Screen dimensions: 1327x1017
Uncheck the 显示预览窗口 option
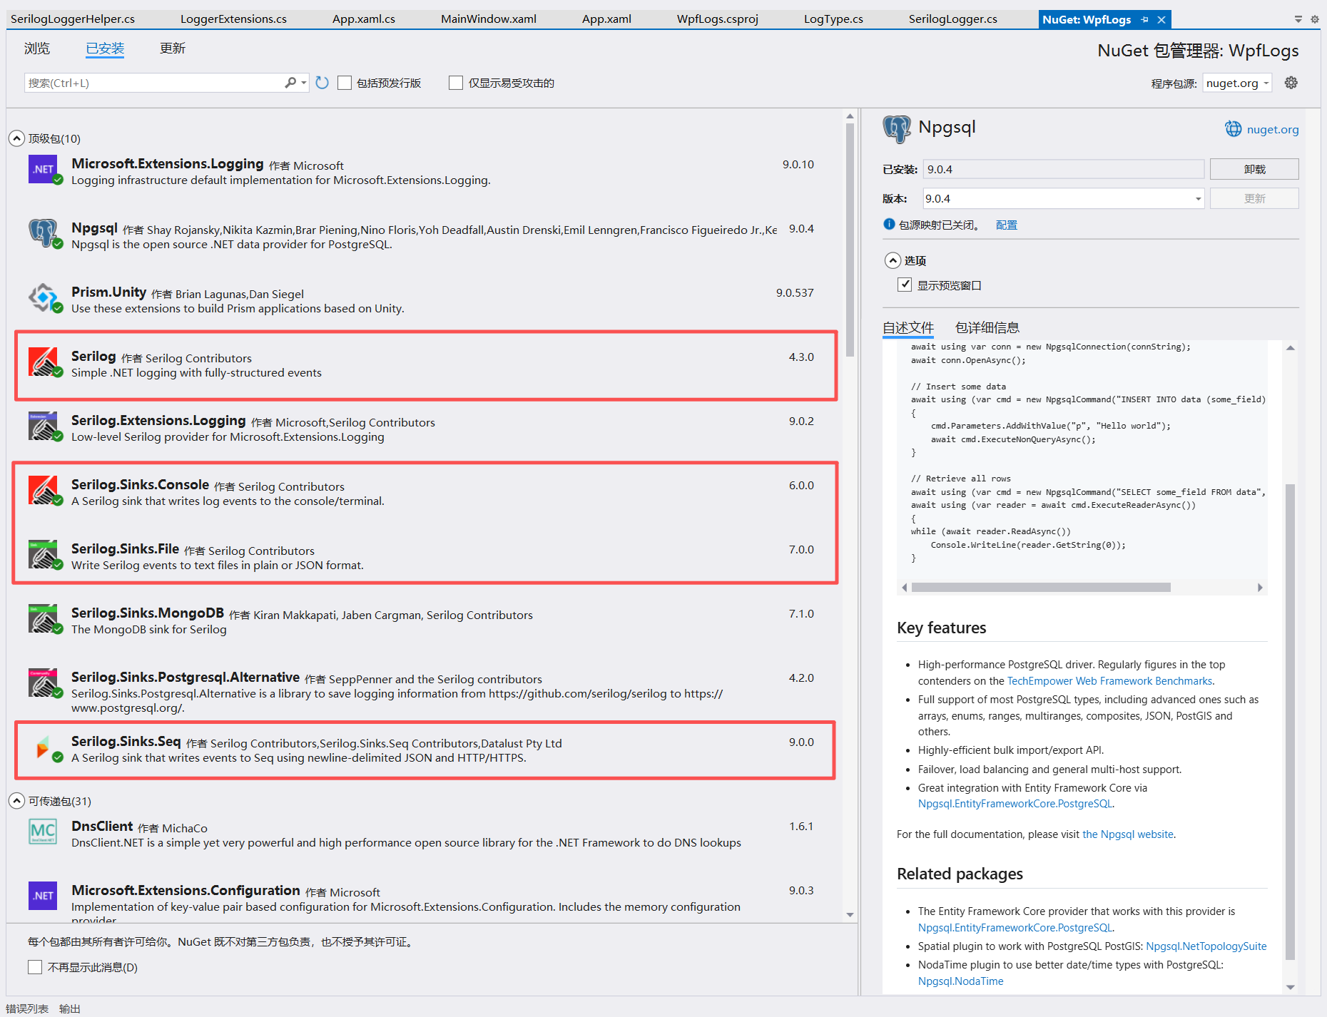point(905,285)
